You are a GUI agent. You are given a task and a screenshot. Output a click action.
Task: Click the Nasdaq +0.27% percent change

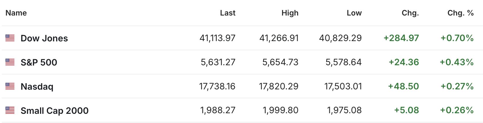[x=457, y=86]
